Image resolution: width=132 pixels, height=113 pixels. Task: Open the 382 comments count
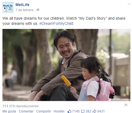tap(88, 111)
